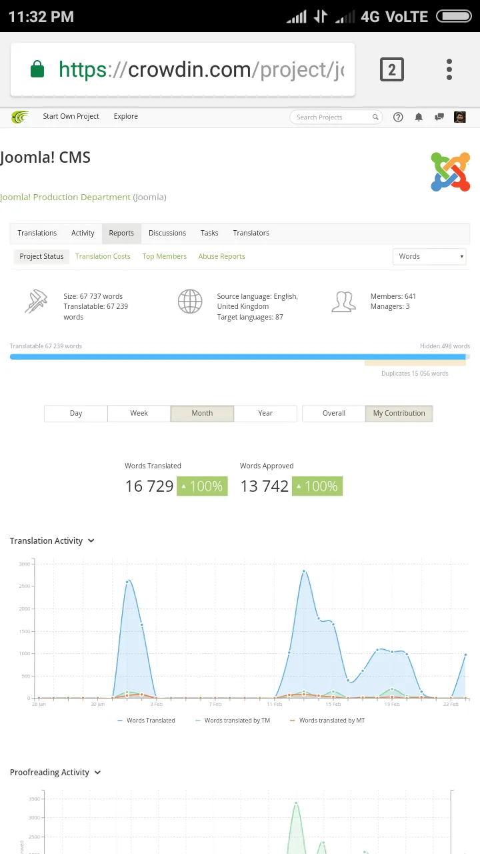Open the Abuse Reports link

221,256
